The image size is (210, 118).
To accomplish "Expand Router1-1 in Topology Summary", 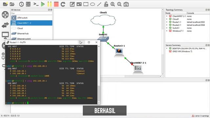I will [167, 22].
